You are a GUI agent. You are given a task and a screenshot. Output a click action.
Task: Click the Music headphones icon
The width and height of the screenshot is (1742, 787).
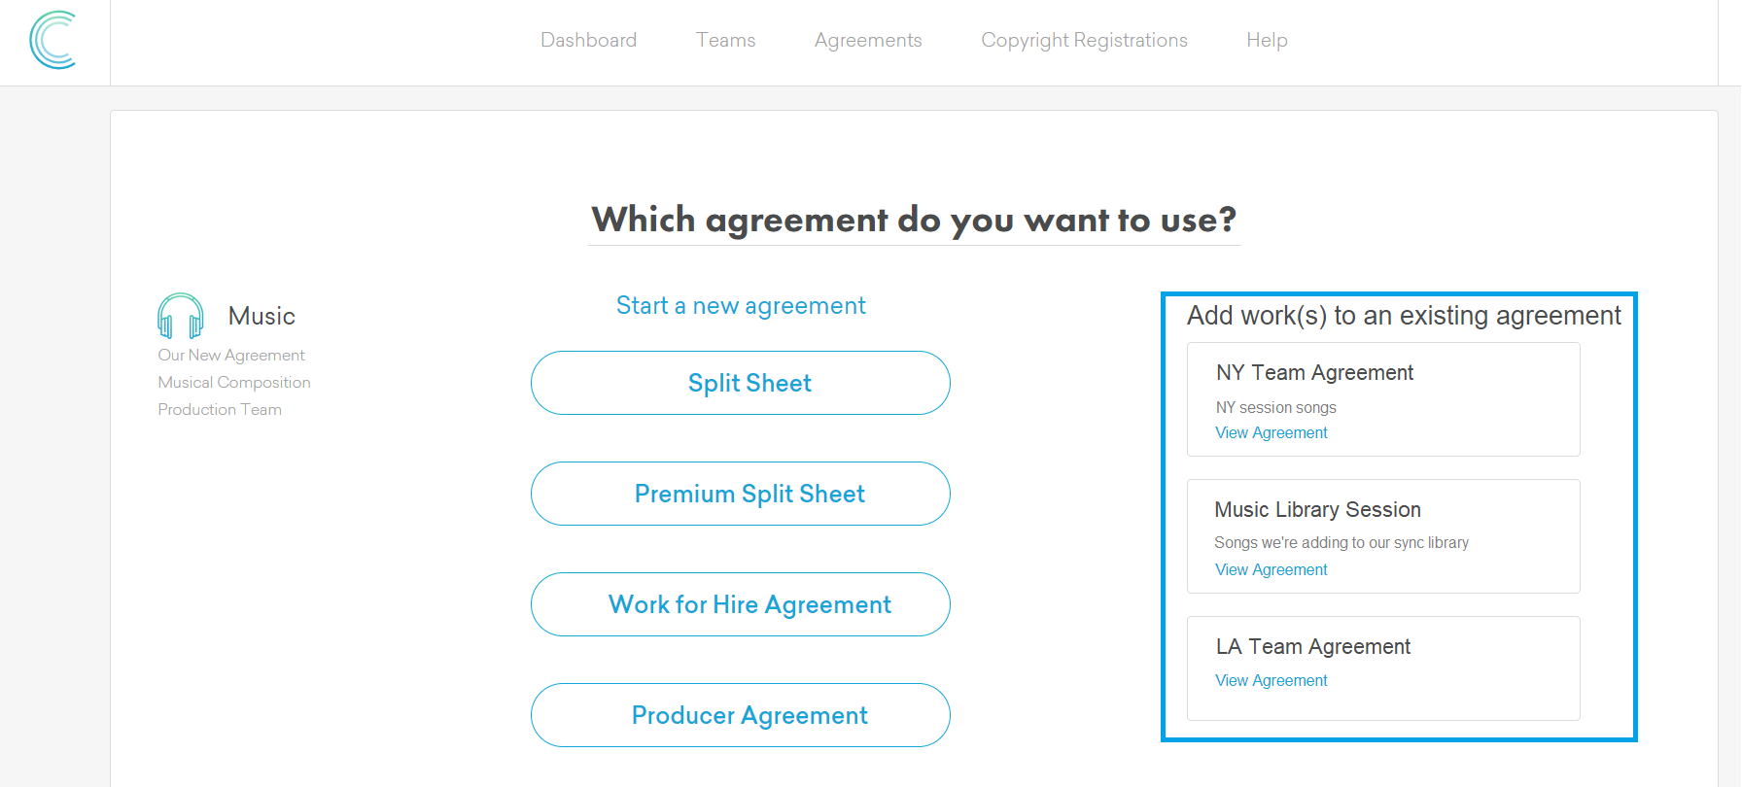(181, 316)
